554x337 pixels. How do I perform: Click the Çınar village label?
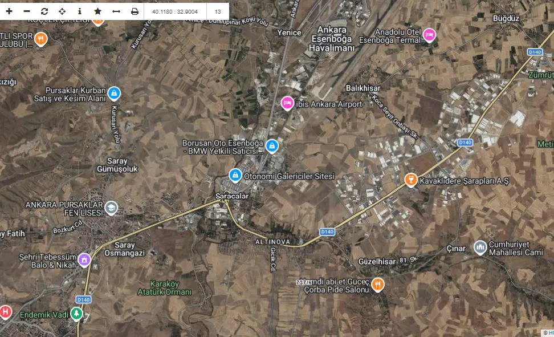pos(456,249)
